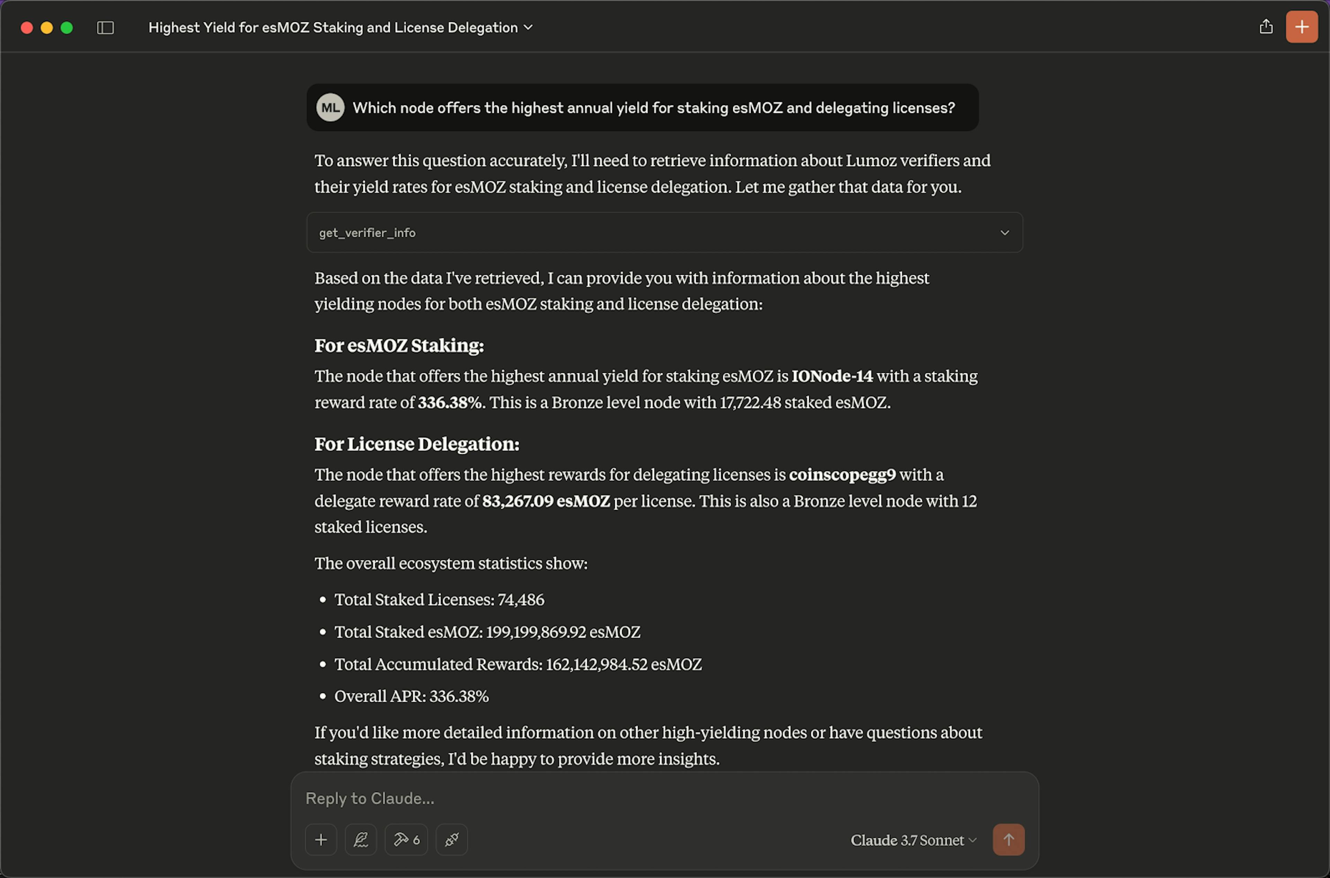This screenshot has height=878, width=1330.
Task: Open the writing style picker icon
Action: coord(361,839)
